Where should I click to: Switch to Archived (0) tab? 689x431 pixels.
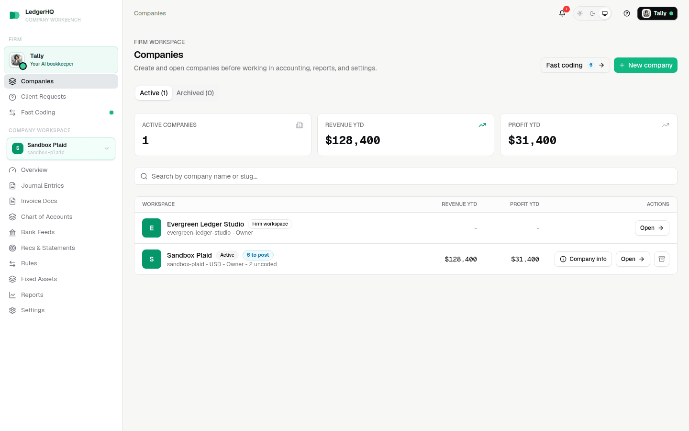195,93
